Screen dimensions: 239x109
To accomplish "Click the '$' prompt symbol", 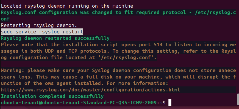I will [164, 103].
